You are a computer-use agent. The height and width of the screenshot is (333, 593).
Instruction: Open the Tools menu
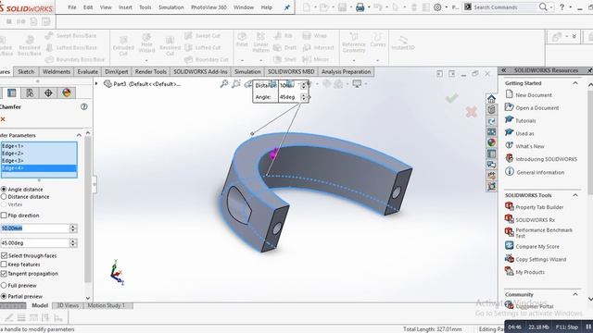[x=145, y=7]
